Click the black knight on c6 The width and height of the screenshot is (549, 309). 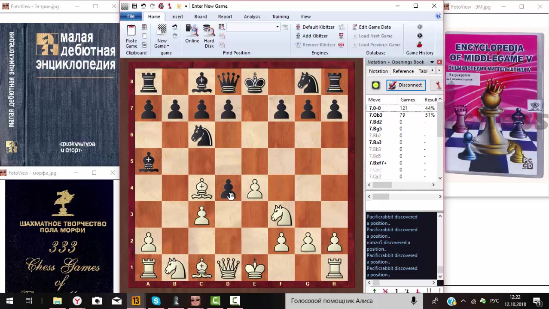(201, 135)
